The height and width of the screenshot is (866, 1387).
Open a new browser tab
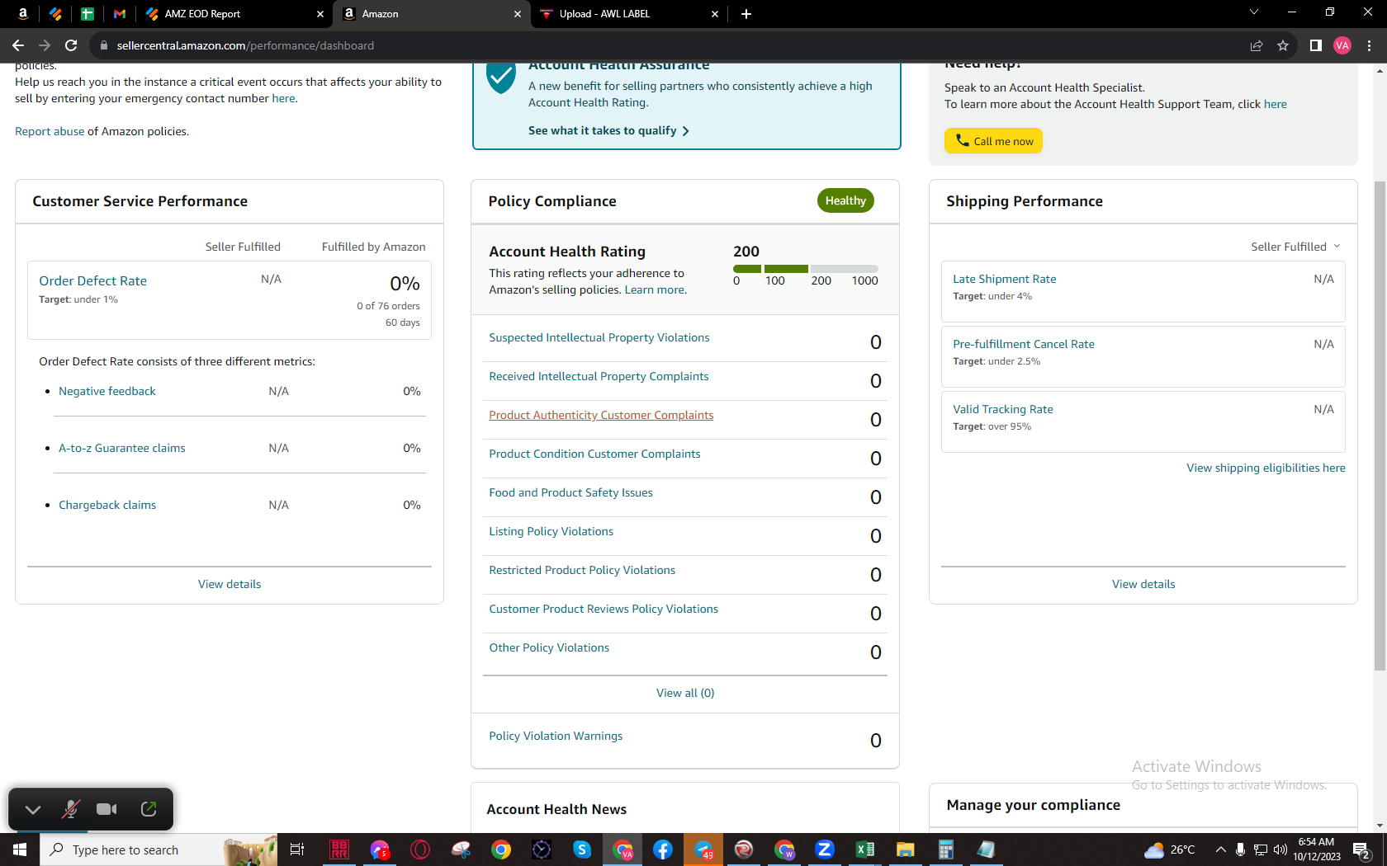coord(746,13)
